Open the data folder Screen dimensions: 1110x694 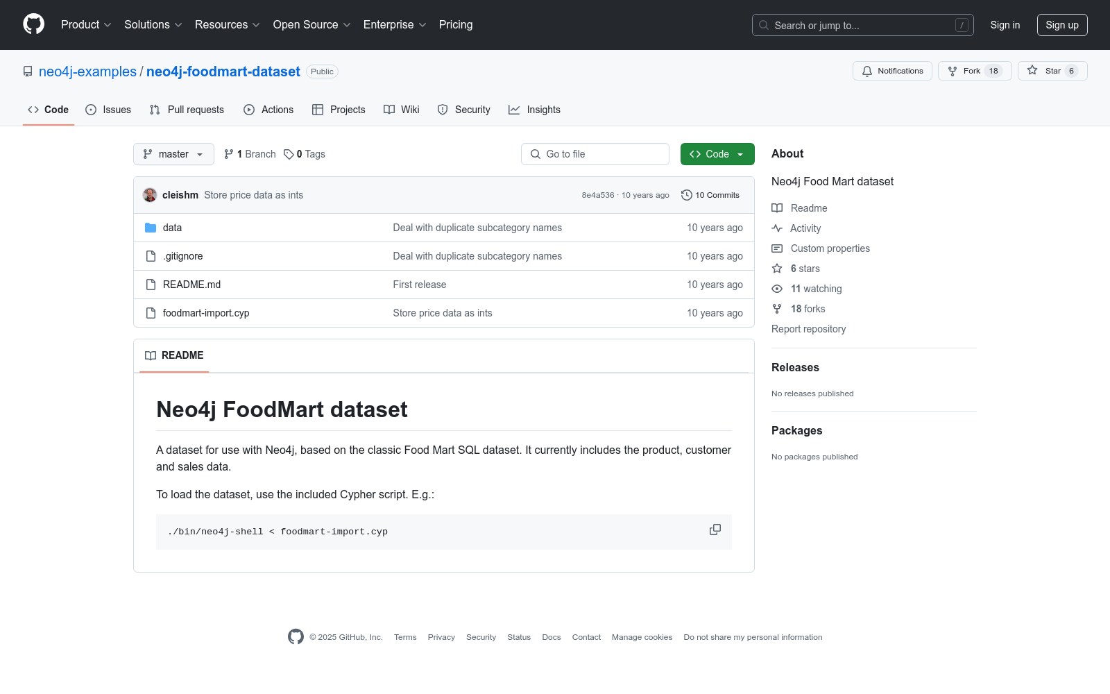point(172,228)
